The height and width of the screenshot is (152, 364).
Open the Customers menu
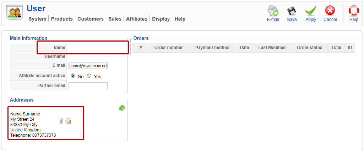click(91, 19)
